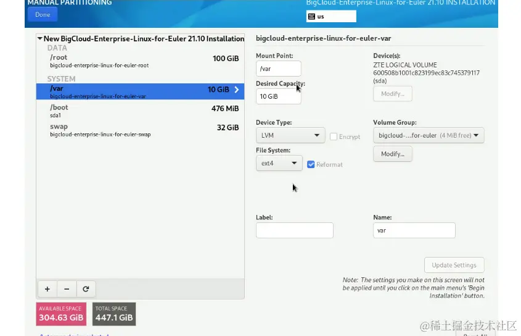Remove selected mount point with minus
Screen dimensions: 521x336
click(x=67, y=289)
